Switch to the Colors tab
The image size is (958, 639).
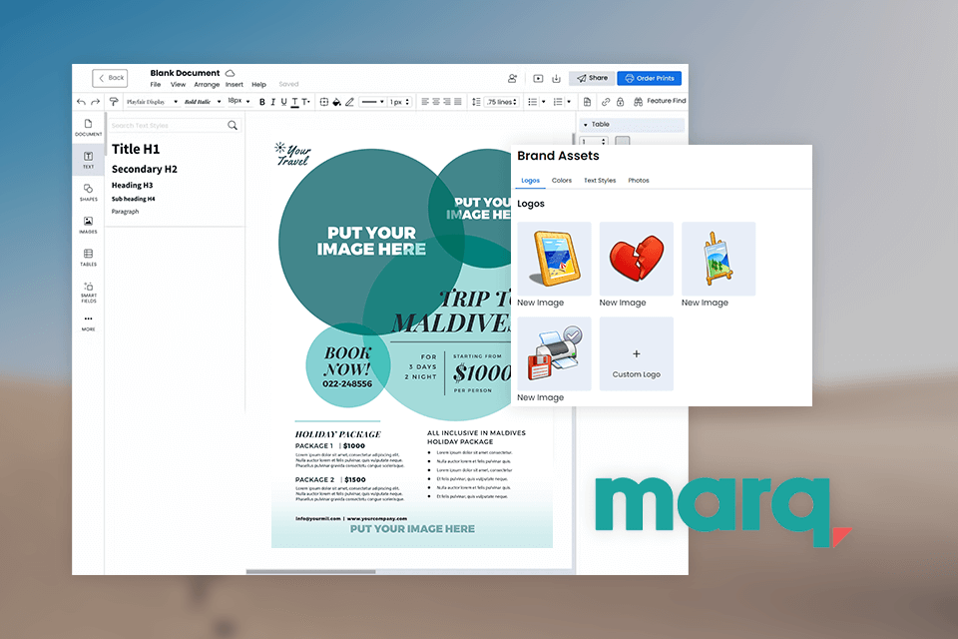pyautogui.click(x=562, y=181)
